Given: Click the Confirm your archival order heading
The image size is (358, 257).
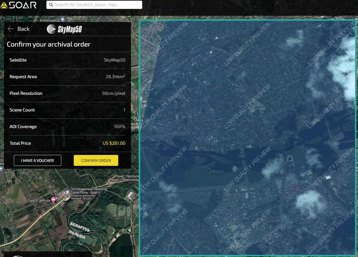Looking at the screenshot, I should 49,44.
